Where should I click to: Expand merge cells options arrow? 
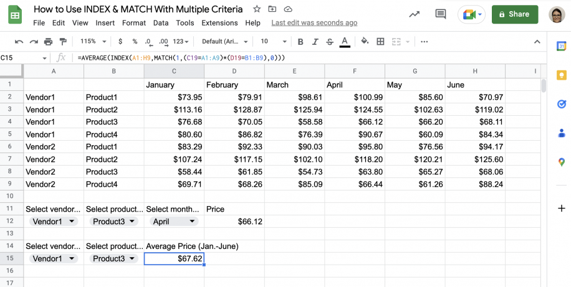coord(408,42)
